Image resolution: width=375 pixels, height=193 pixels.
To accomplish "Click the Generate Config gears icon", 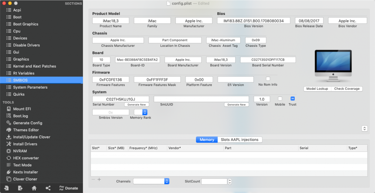I will tap(9, 123).
